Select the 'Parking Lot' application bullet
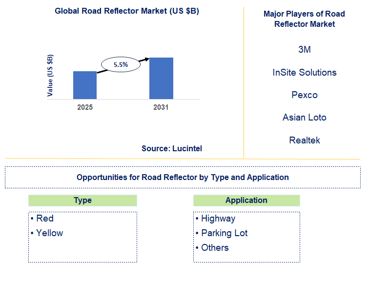The width and height of the screenshot is (368, 282). tap(222, 233)
